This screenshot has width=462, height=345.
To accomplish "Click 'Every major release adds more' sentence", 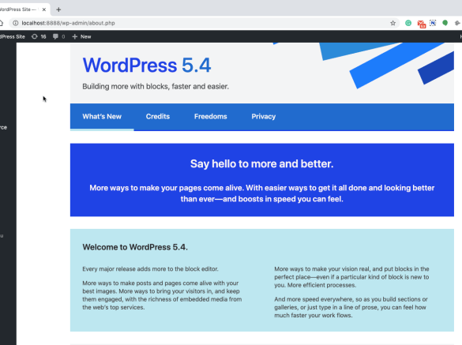I will pos(150,269).
